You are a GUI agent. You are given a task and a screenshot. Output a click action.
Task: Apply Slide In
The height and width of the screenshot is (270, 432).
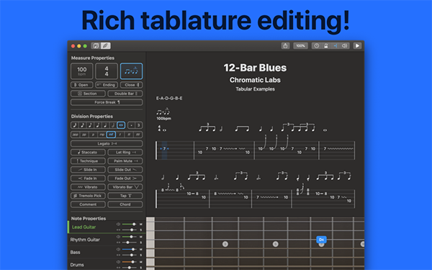click(x=88, y=170)
